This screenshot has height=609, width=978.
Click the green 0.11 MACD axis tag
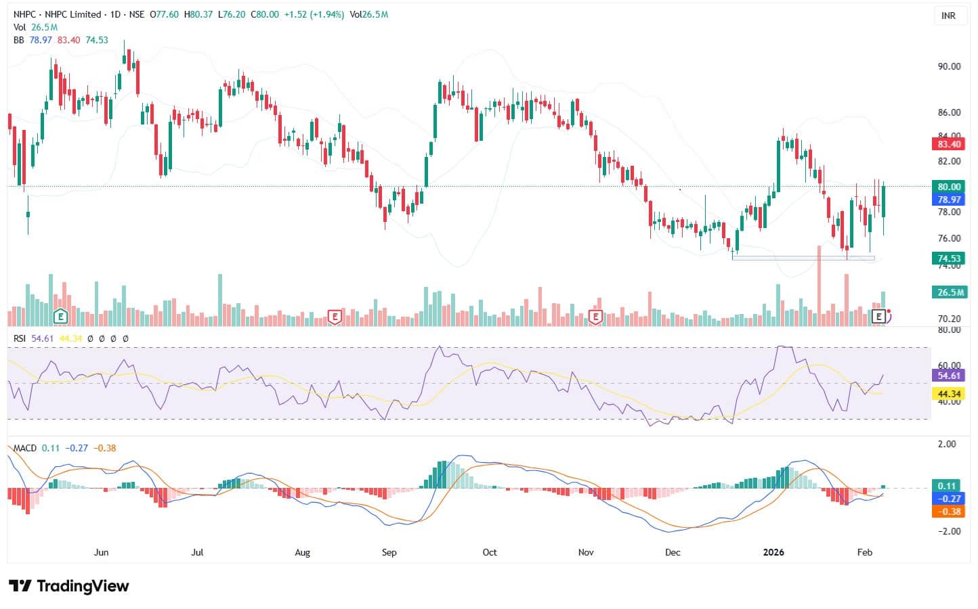point(947,486)
